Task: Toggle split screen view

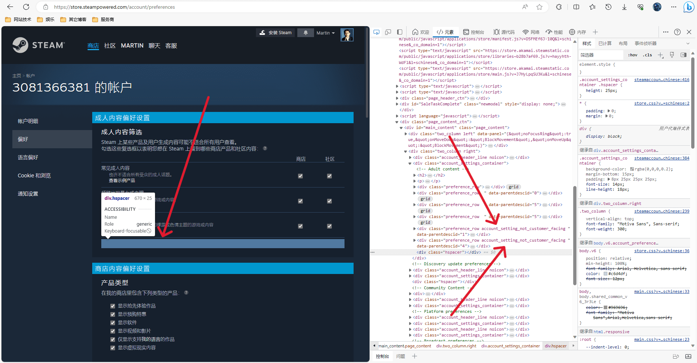Action: 576,7
